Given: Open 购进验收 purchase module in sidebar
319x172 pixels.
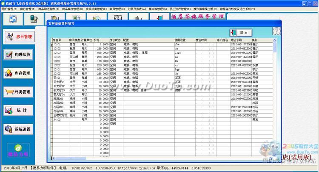Looking at the screenshot, I should pos(20,55).
